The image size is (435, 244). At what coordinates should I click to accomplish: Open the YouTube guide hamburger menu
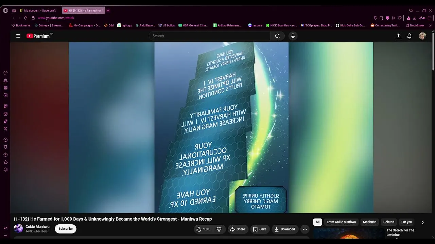18,36
